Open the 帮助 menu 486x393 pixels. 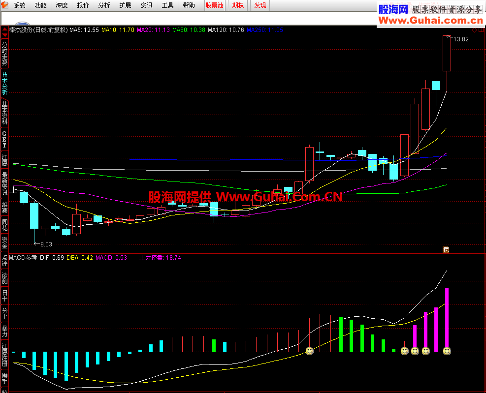pos(189,5)
